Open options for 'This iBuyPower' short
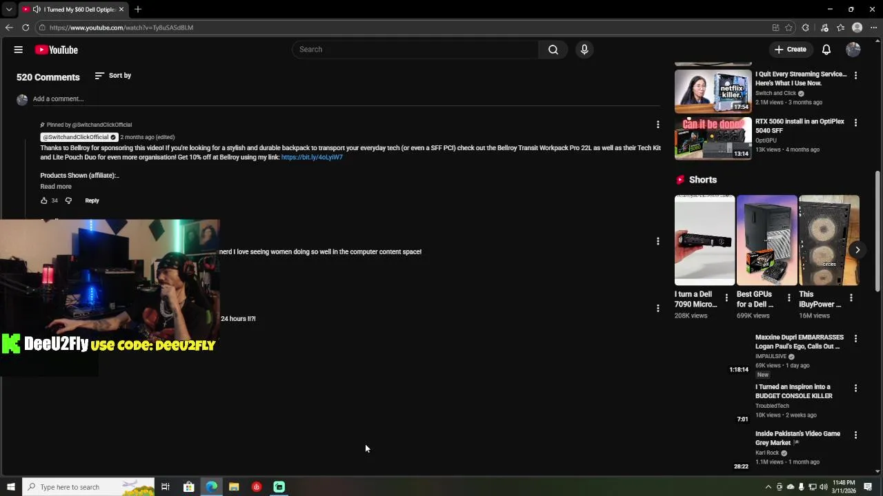 click(x=851, y=298)
